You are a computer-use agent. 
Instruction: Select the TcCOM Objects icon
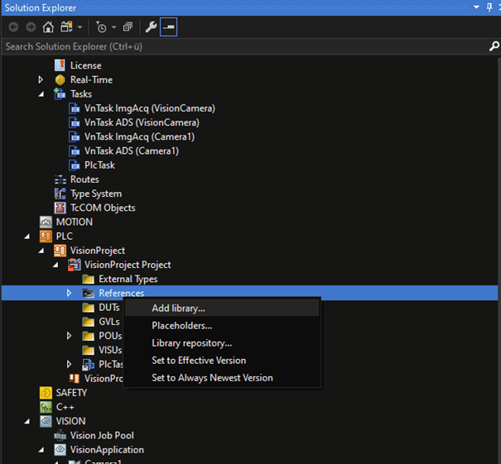[x=60, y=208]
